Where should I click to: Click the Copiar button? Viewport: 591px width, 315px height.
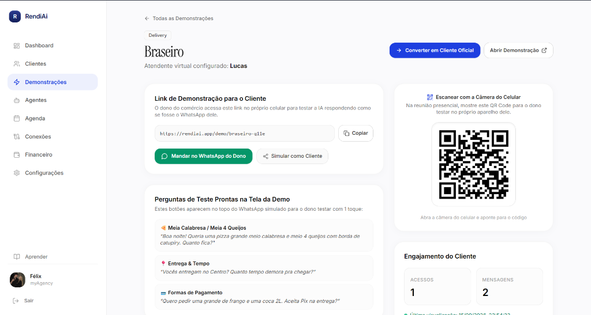click(356, 134)
